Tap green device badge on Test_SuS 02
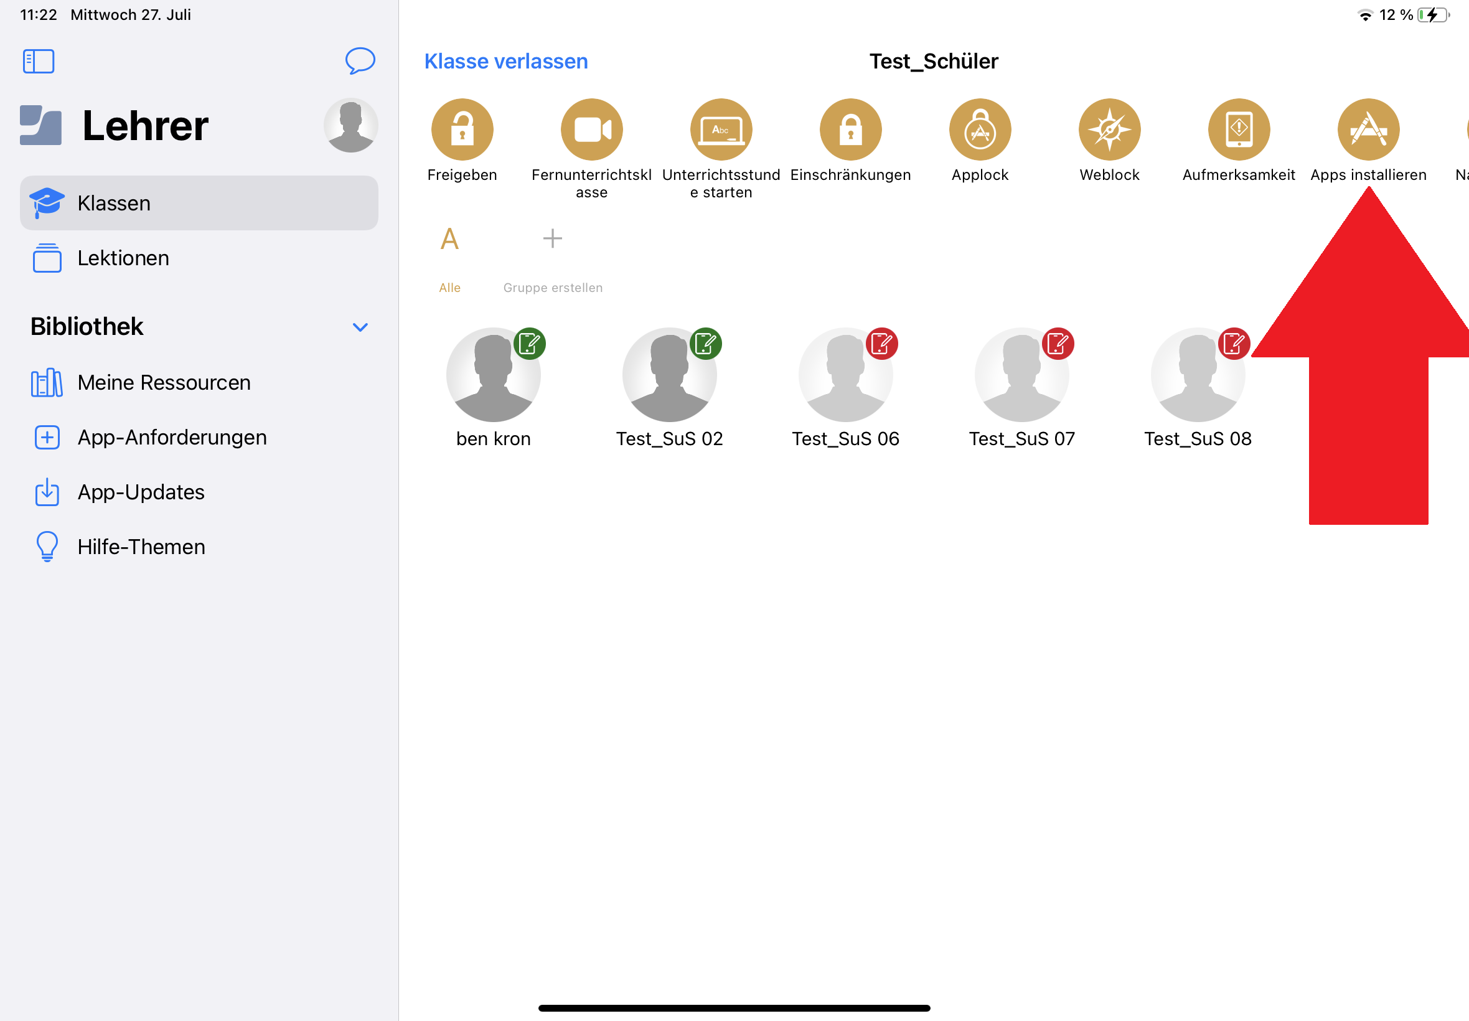This screenshot has width=1469, height=1021. point(705,344)
